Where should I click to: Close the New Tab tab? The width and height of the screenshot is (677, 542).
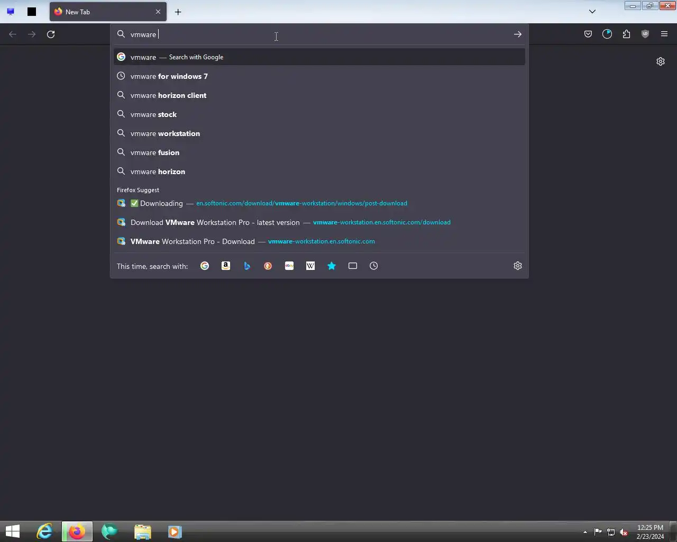(158, 12)
